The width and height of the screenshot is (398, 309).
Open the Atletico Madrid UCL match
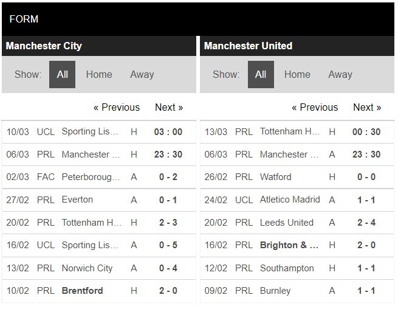point(290,200)
